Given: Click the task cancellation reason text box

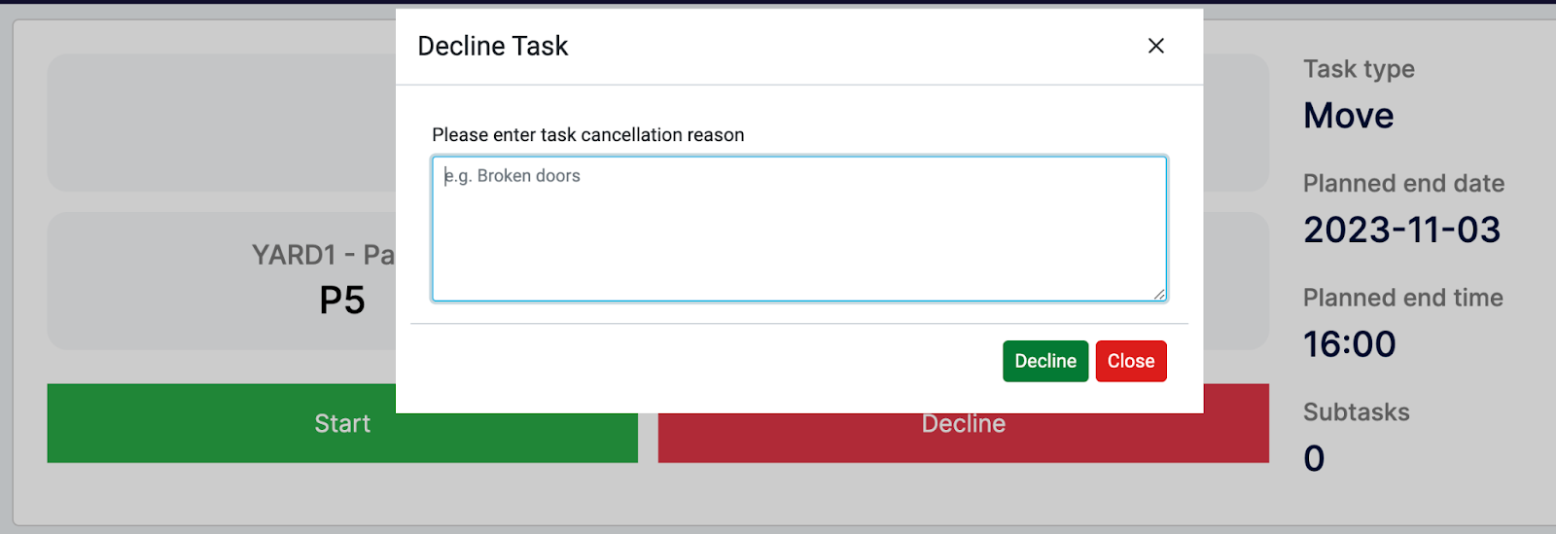Looking at the screenshot, I should 798,229.
